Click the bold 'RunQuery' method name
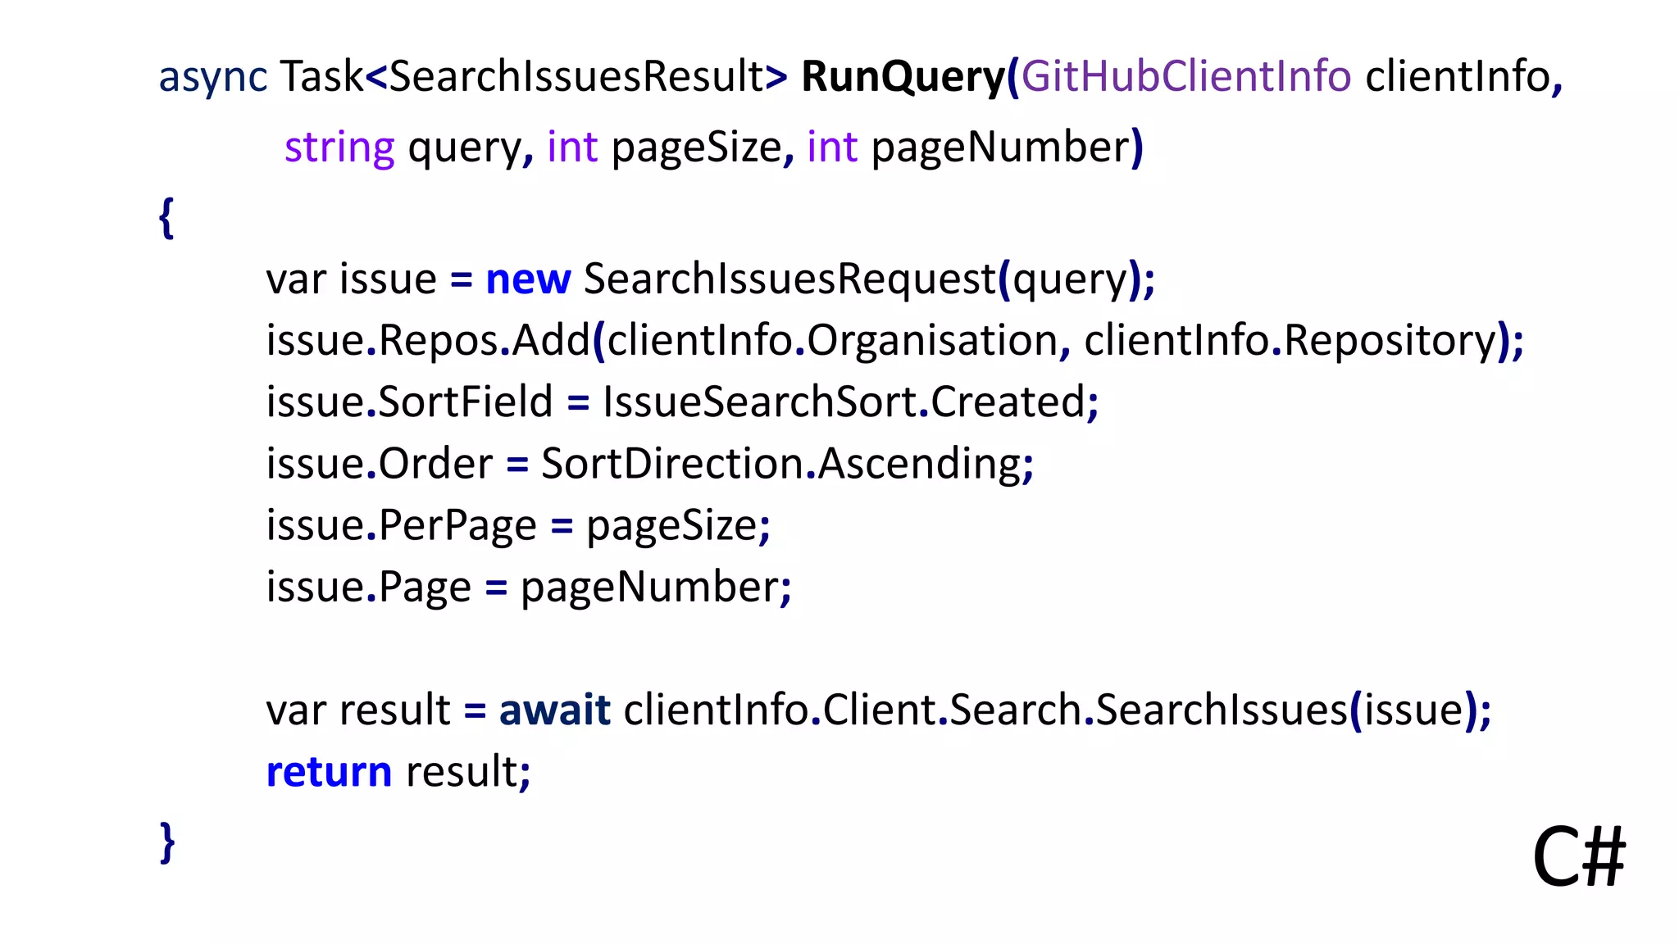 point(903,79)
